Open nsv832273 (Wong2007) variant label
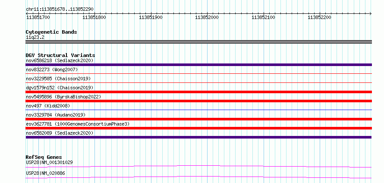The image size is (384, 183). click(52, 69)
